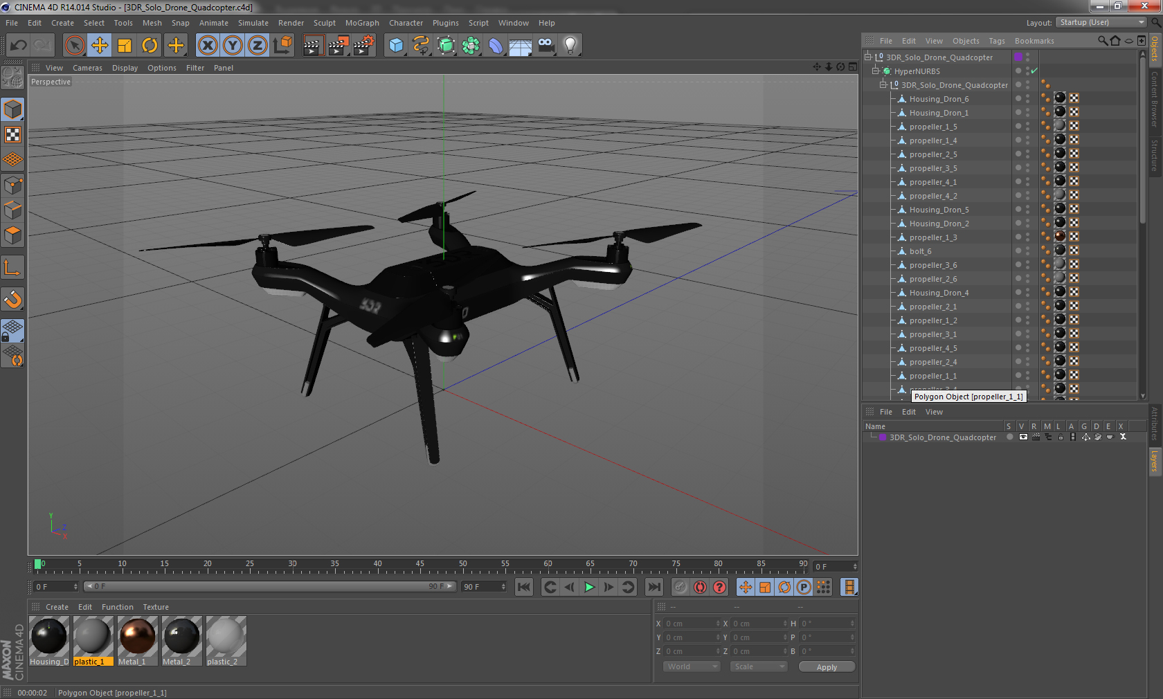1163x699 pixels.
Task: Toggle Z axis lock
Action: coord(258,46)
